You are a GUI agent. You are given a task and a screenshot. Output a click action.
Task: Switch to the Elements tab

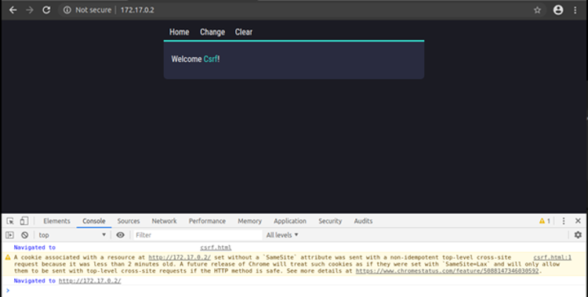(56, 221)
